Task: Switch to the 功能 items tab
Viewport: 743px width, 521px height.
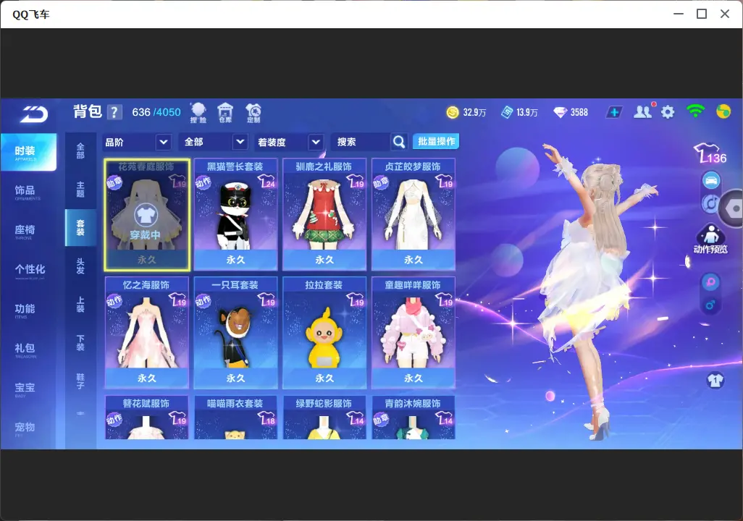Action: click(28, 310)
